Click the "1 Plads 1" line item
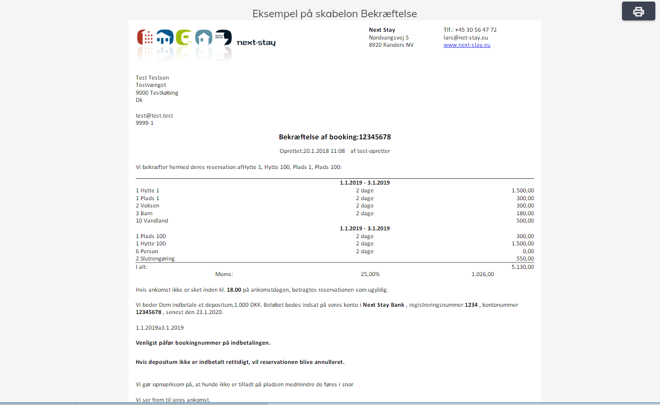Image resolution: width=660 pixels, height=405 pixels. (x=147, y=198)
